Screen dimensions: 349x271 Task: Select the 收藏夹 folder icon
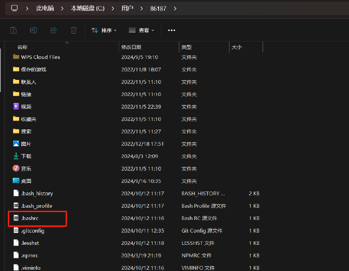coord(16,119)
